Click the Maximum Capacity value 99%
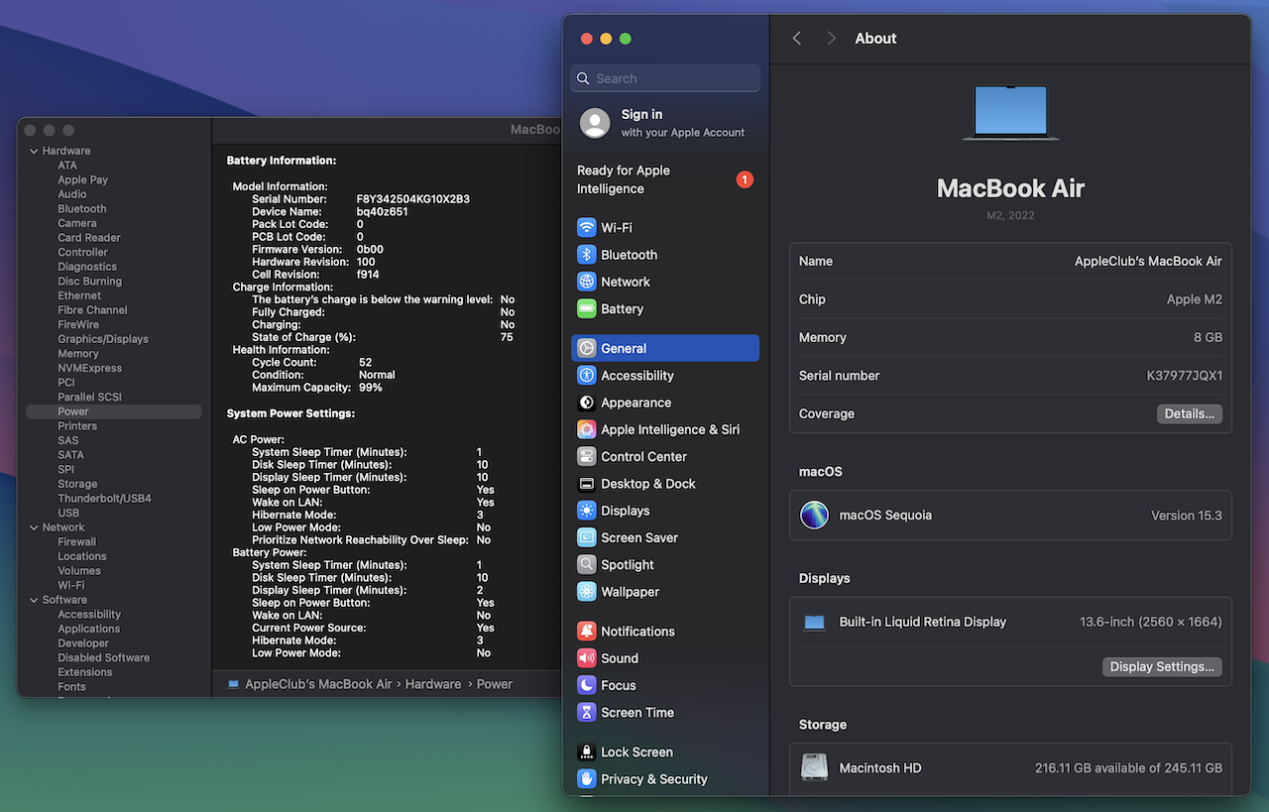 pyautogui.click(x=371, y=388)
